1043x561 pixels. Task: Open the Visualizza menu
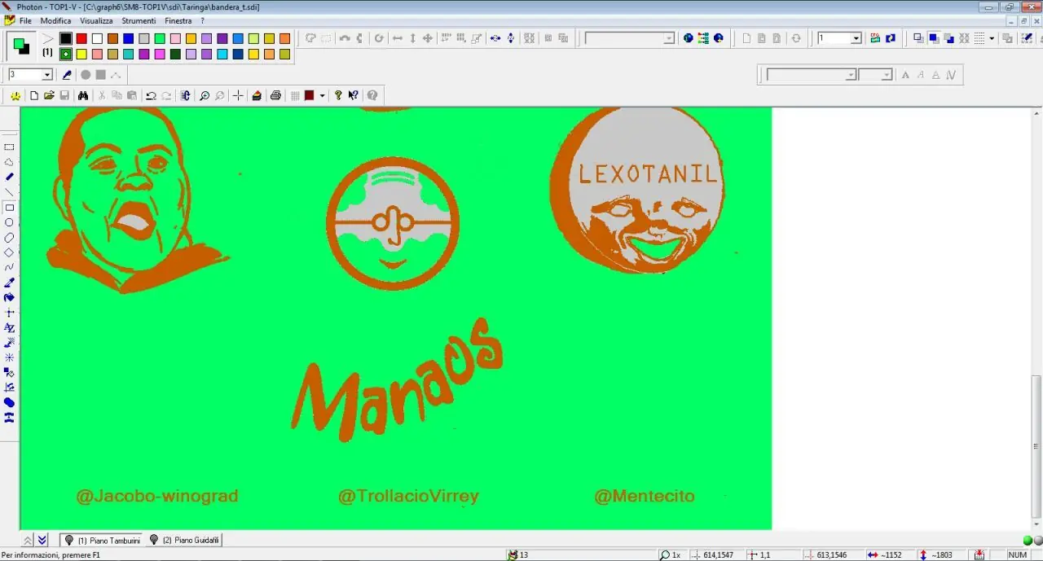pos(96,20)
